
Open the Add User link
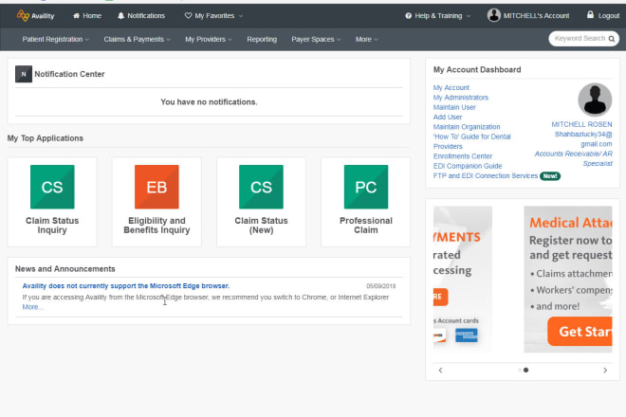448,117
